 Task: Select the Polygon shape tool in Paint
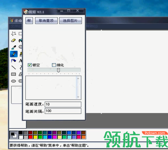click(20, 74)
